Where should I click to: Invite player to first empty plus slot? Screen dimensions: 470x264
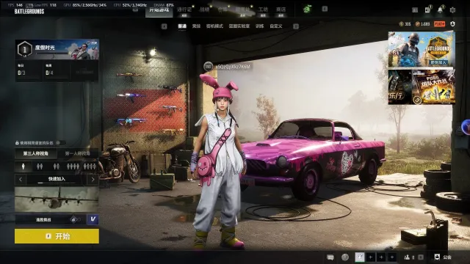point(370,257)
